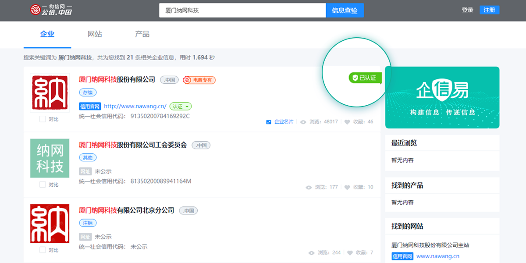Click the heart icon showing 收藏 10
The image size is (526, 263).
(347, 187)
